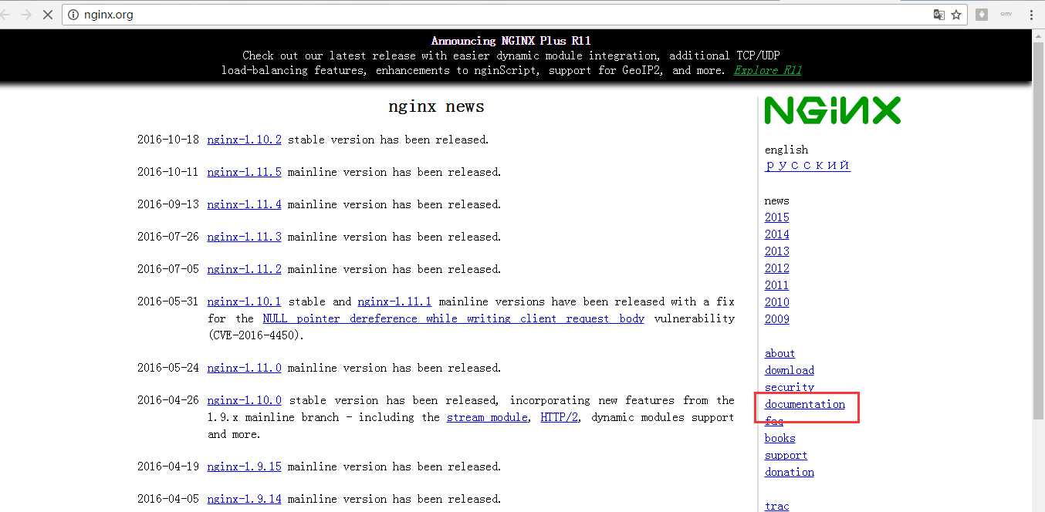Open the 2011 news archive

tap(777, 286)
